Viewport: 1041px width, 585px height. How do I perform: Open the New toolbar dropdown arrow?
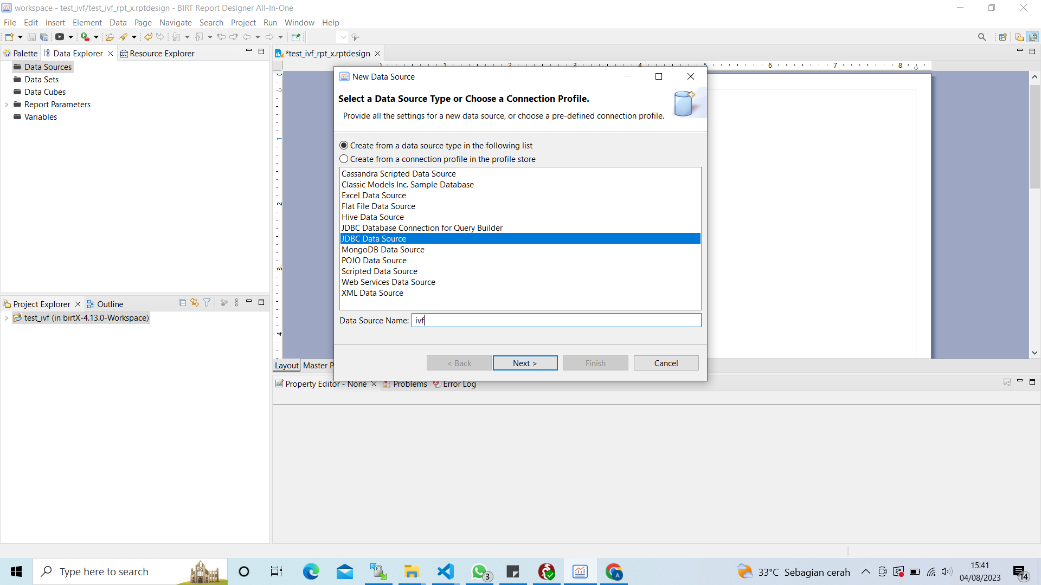point(20,37)
